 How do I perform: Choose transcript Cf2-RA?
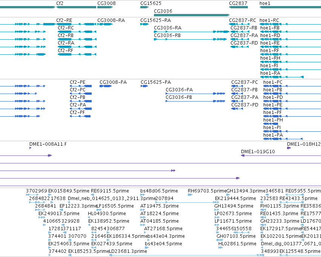pyautogui.click(x=66, y=43)
